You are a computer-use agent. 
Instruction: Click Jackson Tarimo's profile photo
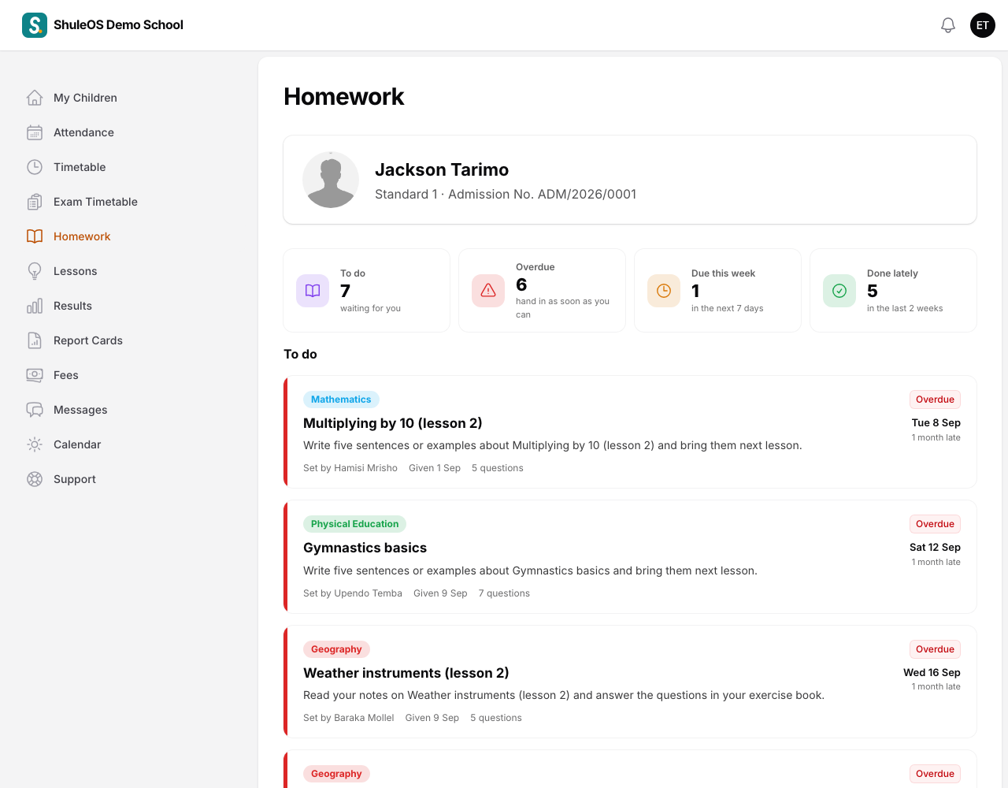(331, 180)
